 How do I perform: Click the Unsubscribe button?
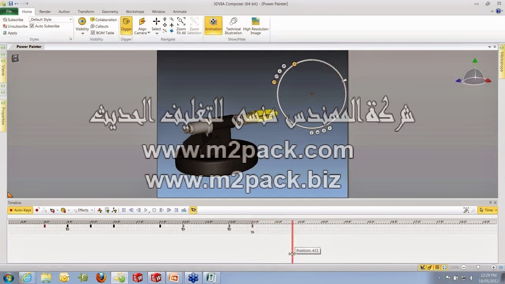15,26
